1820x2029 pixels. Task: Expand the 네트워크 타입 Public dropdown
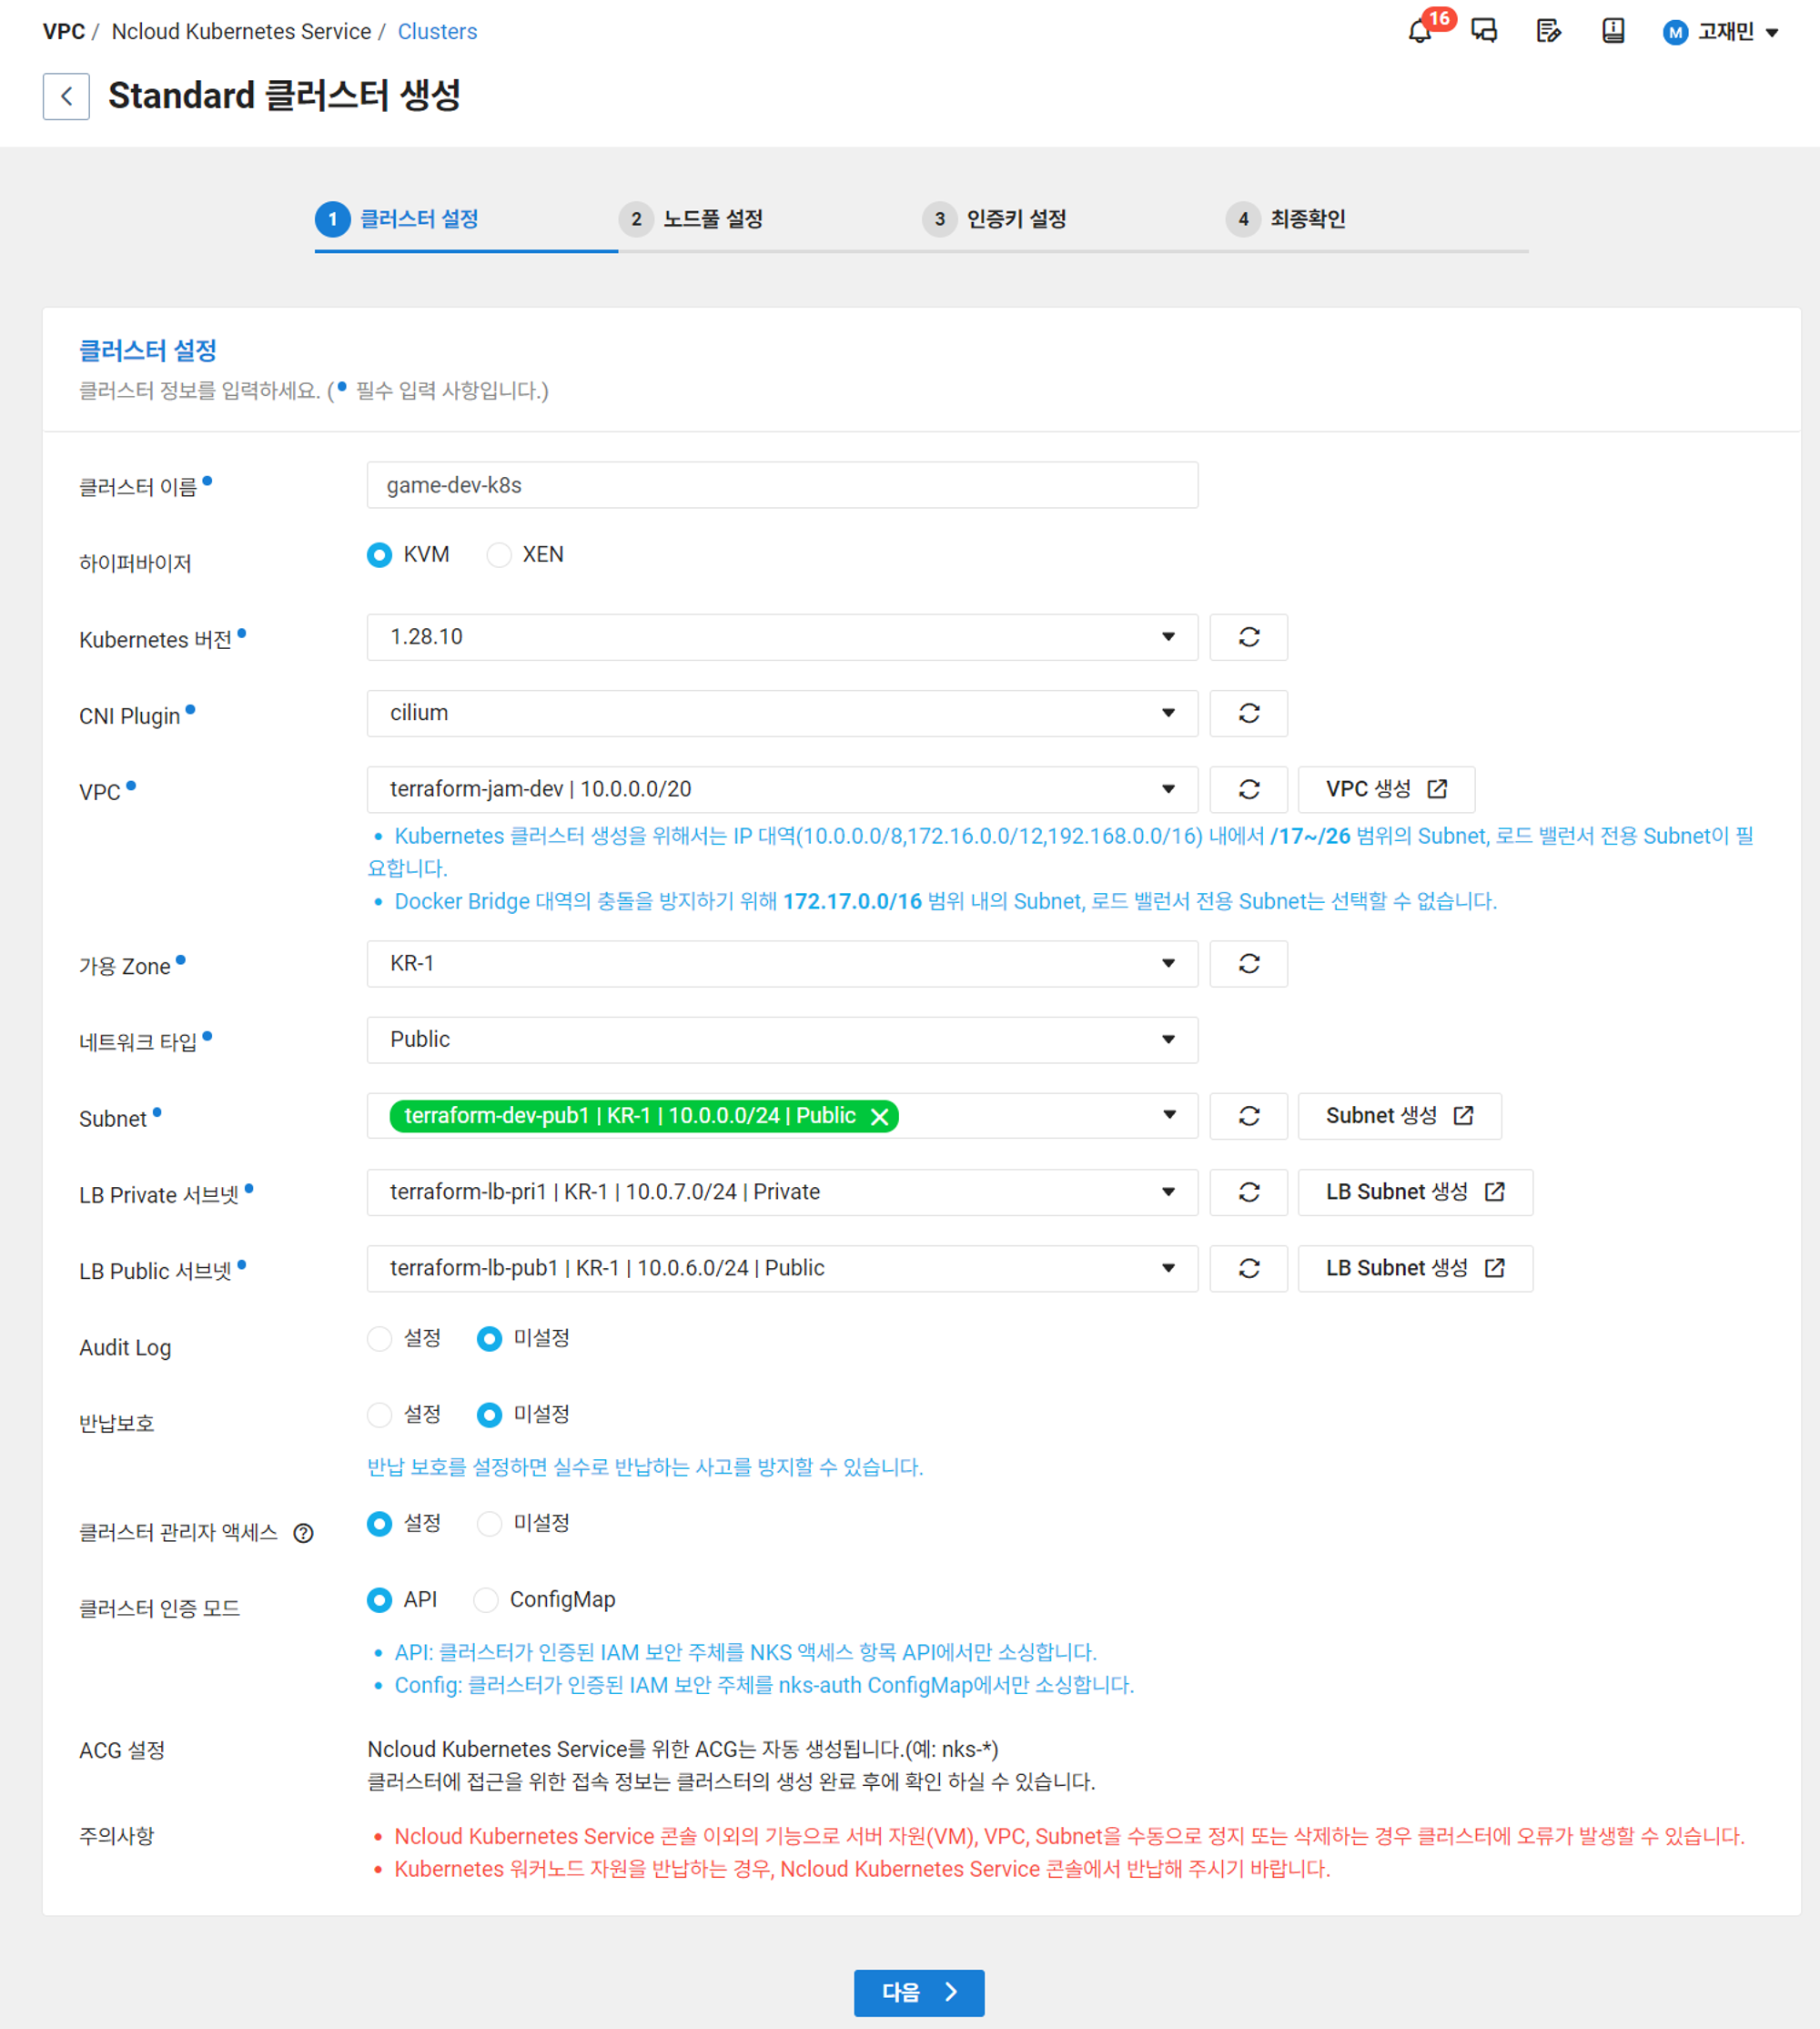tap(781, 1040)
